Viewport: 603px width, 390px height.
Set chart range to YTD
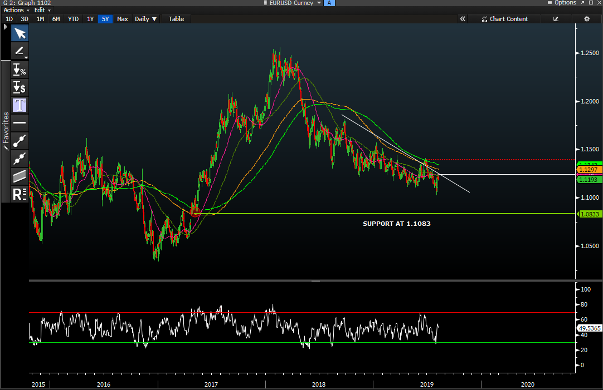pos(73,19)
